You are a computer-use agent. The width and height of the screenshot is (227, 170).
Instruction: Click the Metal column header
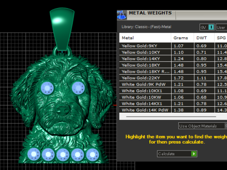click(145, 38)
